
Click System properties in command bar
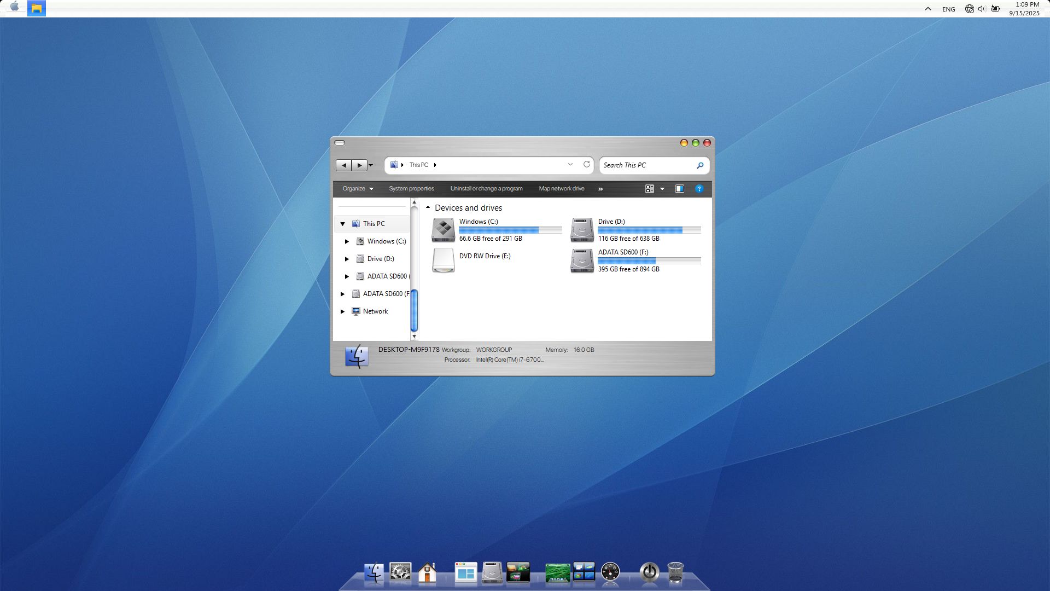tap(411, 189)
